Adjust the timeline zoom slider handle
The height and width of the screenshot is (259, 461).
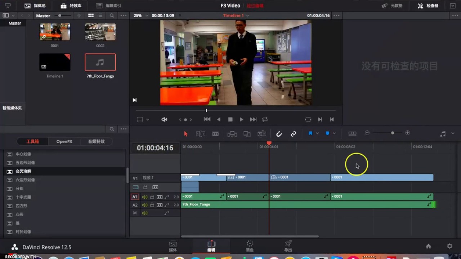[x=393, y=133]
